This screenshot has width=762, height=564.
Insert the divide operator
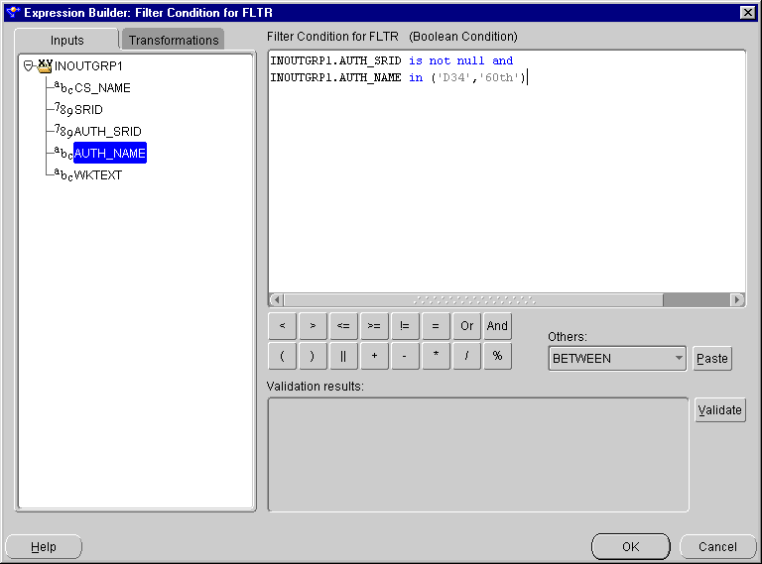pos(466,356)
